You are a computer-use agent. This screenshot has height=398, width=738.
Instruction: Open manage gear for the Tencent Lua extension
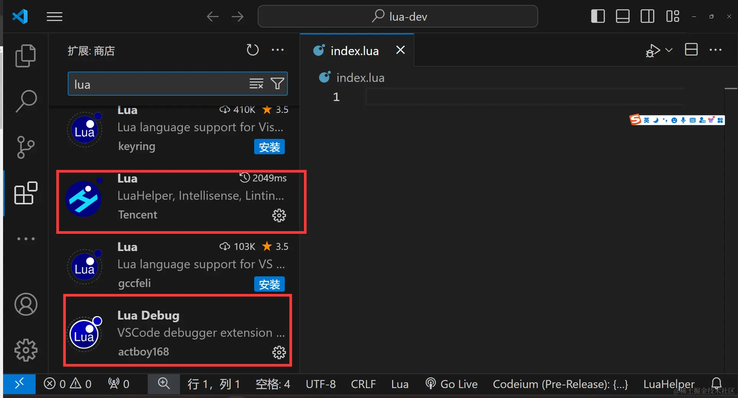(x=279, y=215)
